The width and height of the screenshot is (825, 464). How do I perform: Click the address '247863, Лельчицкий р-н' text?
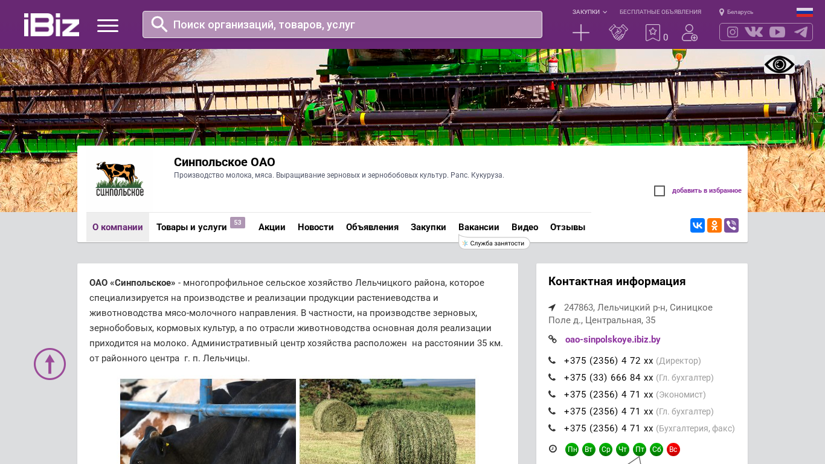[631, 314]
